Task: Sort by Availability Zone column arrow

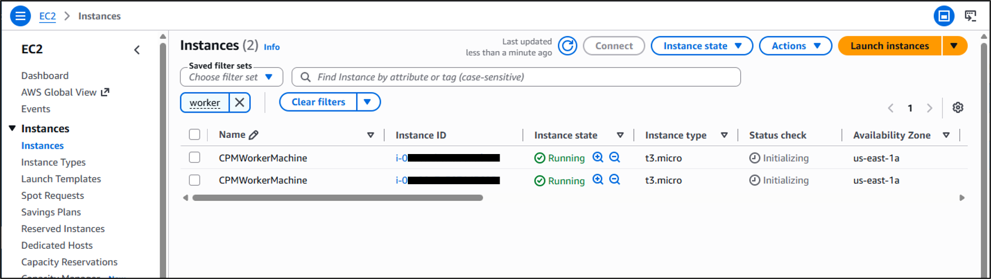Action: 946,135
